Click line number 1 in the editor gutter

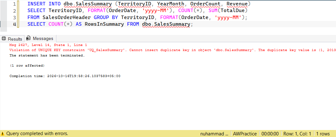click(x=14, y=4)
